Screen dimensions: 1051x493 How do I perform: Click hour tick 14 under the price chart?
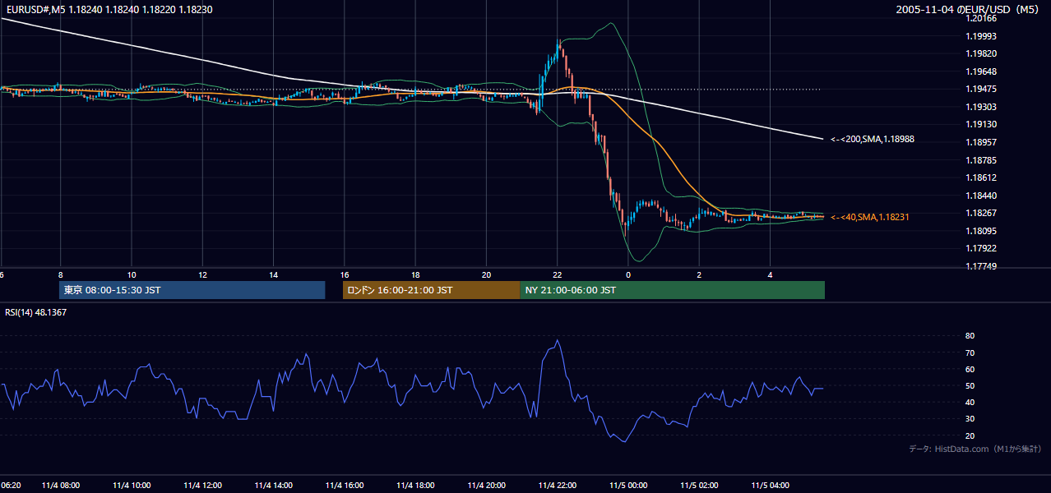click(273, 274)
